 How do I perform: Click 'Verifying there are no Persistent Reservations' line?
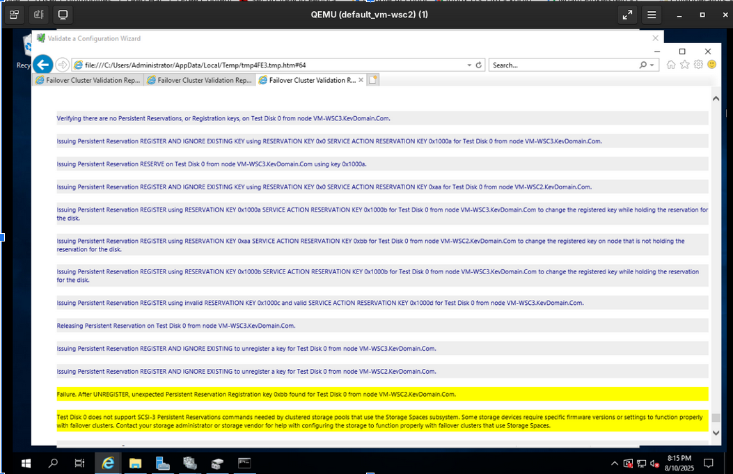(x=382, y=118)
